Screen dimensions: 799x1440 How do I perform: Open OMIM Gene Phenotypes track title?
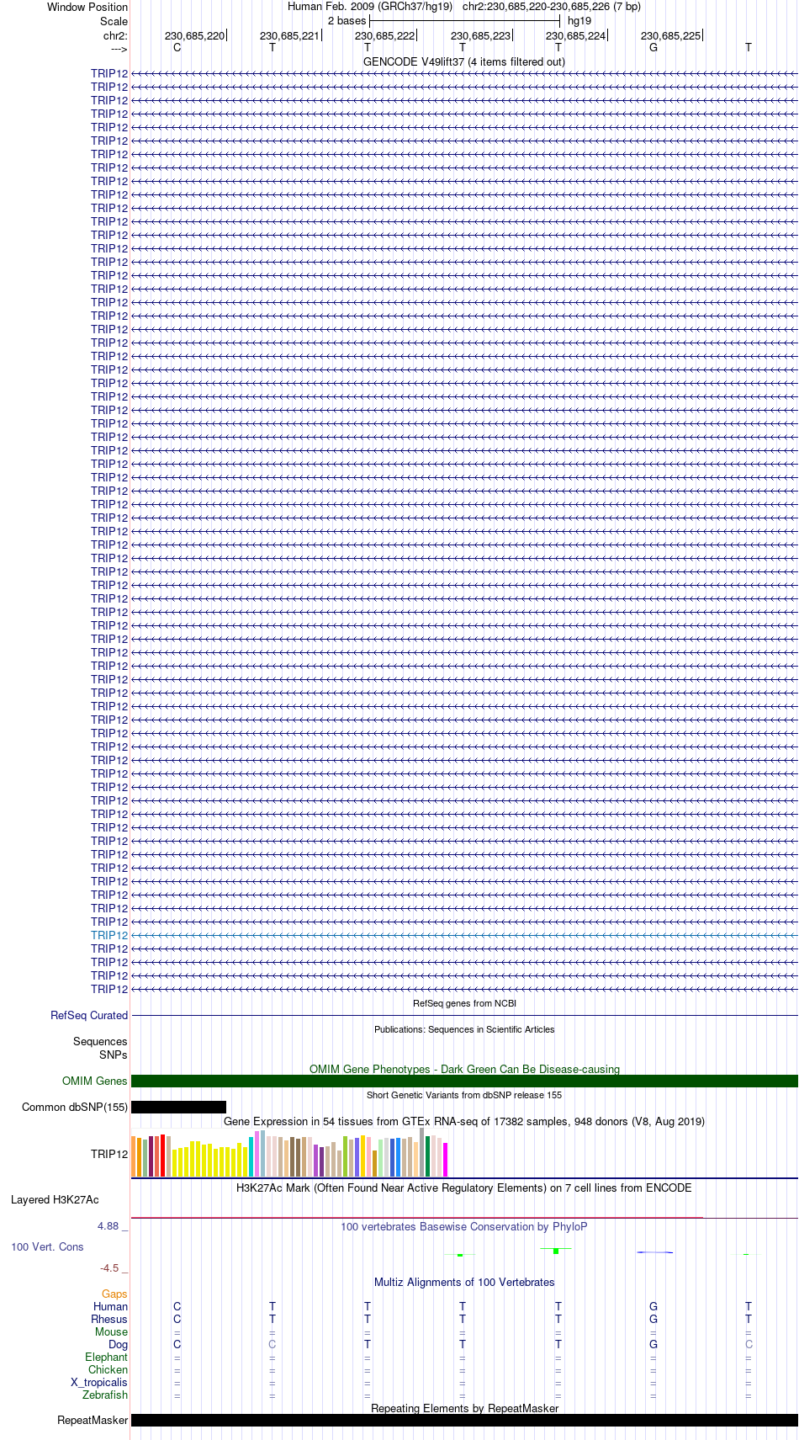[464, 1069]
